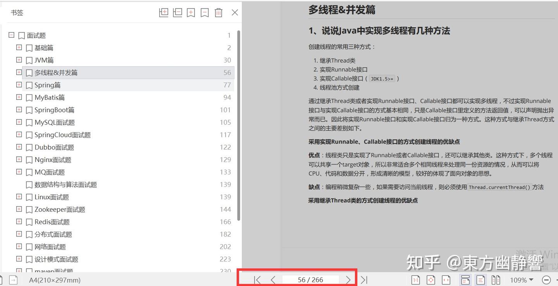Expand the Spring篇 bookmark node
Screen dimensions: 558x286
coord(19,84)
